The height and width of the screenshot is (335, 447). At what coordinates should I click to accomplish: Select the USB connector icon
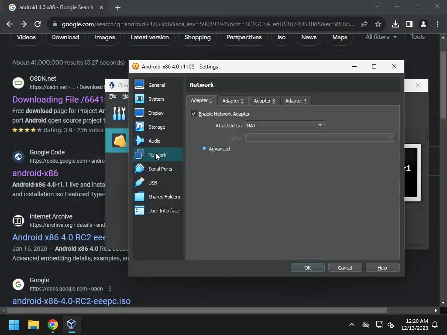tap(139, 182)
